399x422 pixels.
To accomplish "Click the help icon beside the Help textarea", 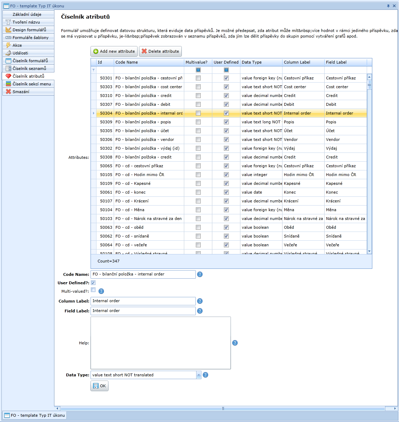I will click(x=235, y=343).
